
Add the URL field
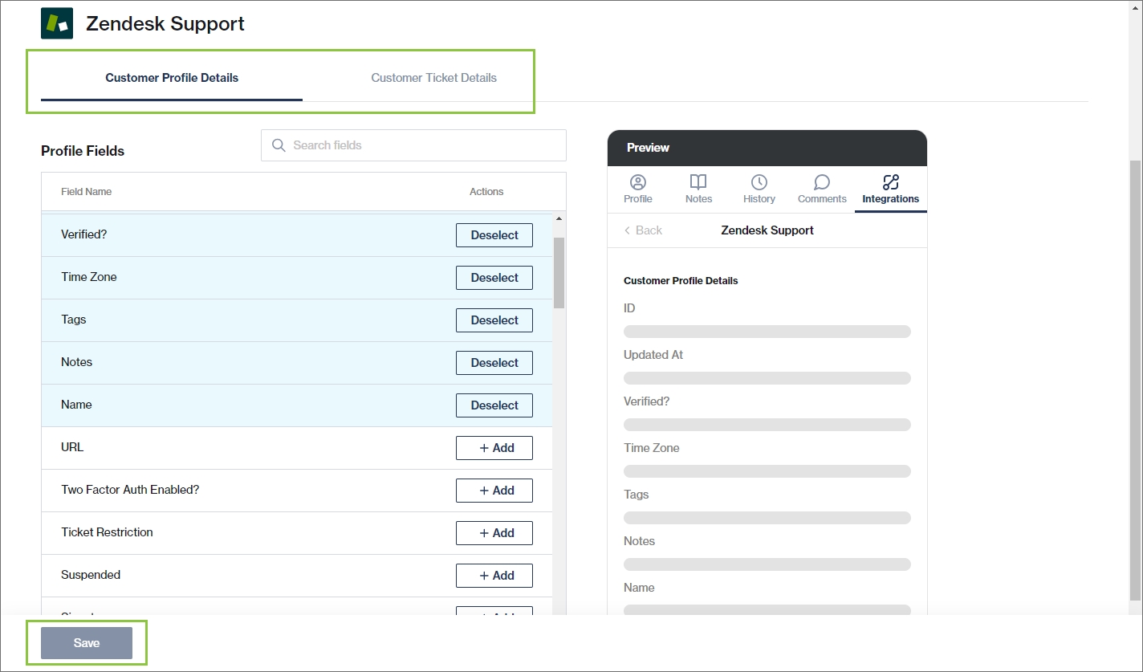coord(494,448)
